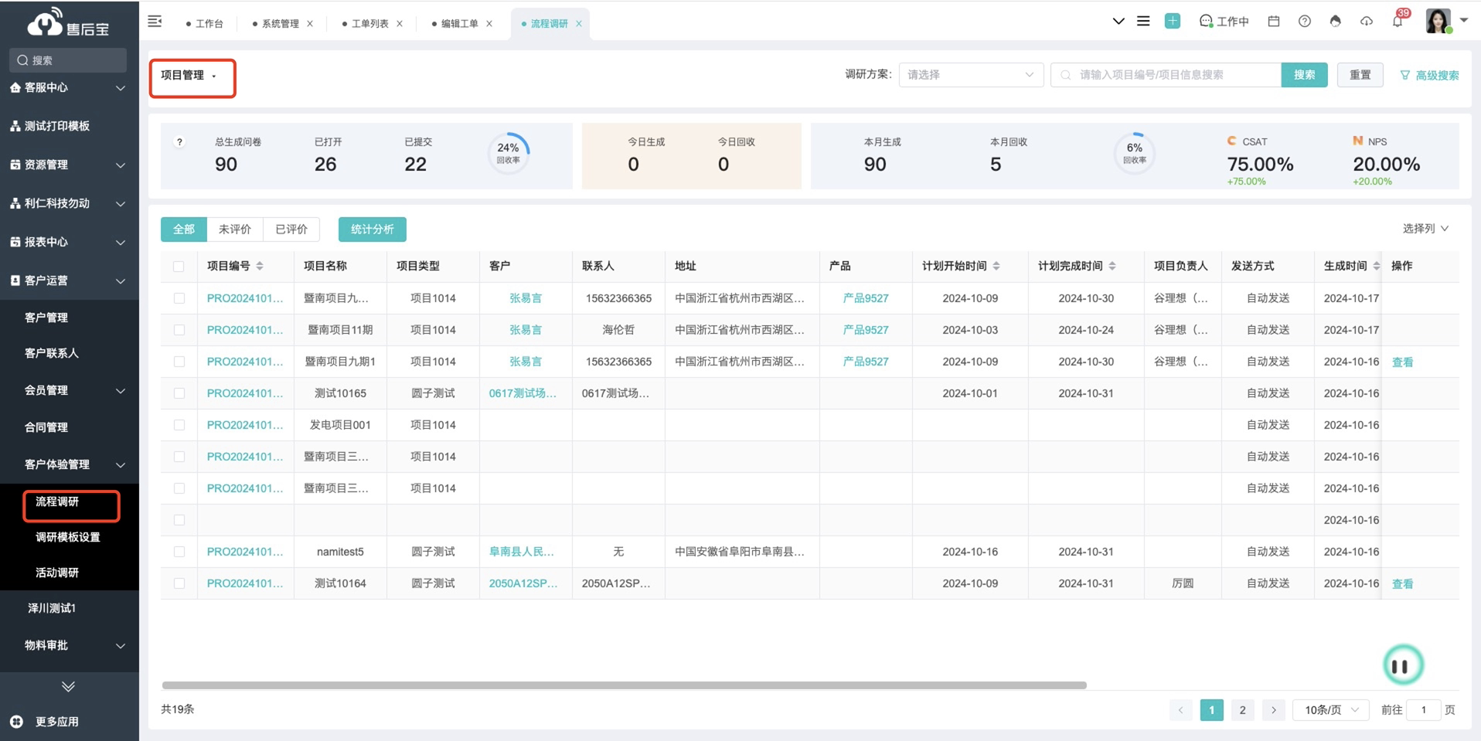This screenshot has width=1481, height=741.
Task: Open the notification bell with badge 39
Action: 1398,20
